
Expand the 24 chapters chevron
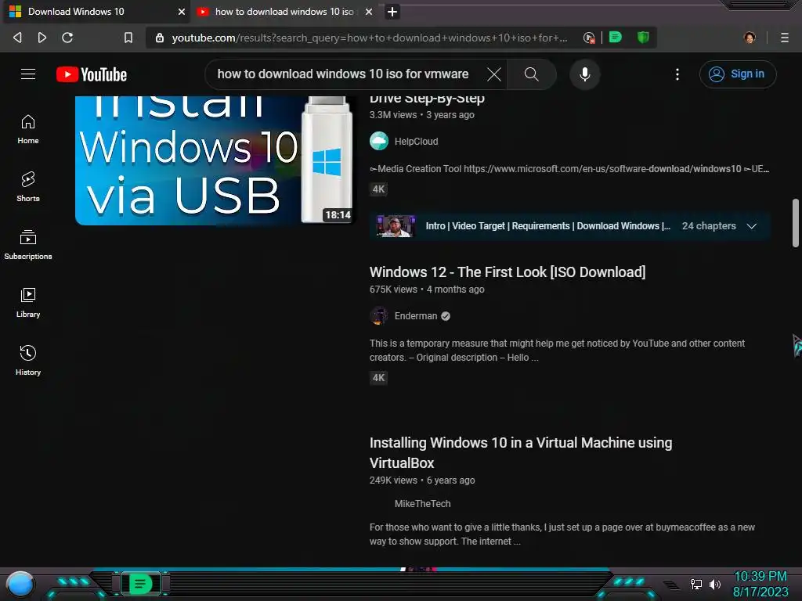(x=751, y=226)
